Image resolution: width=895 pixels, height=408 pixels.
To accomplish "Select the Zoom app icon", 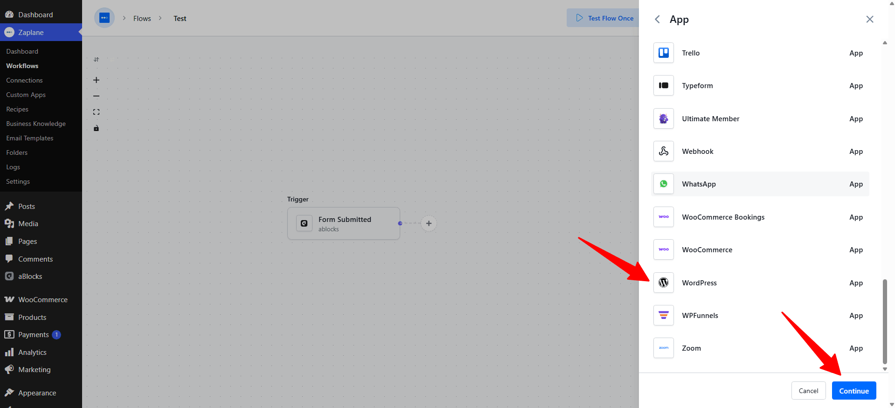I will [663, 348].
